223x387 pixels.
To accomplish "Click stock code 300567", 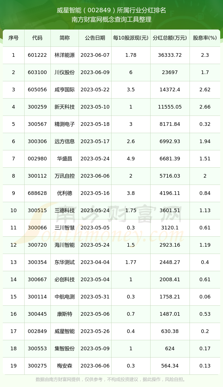I will point(37,124).
